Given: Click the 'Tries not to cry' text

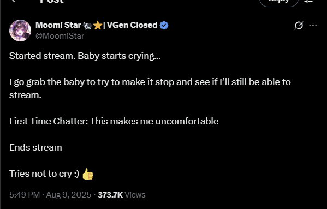Looking at the screenshot, I should pyautogui.click(x=44, y=174).
